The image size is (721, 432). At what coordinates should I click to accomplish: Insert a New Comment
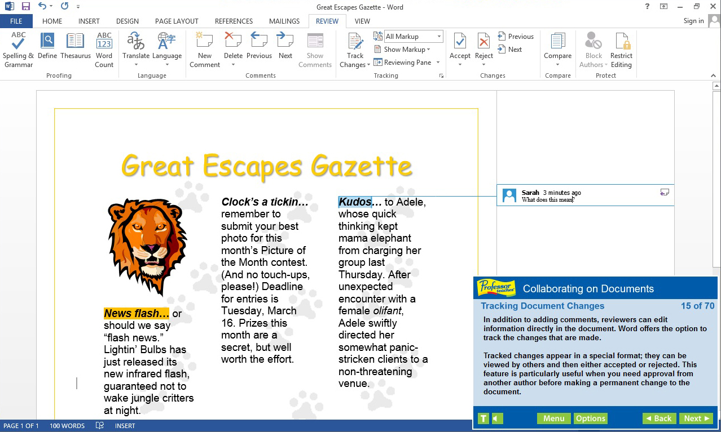[x=204, y=50]
